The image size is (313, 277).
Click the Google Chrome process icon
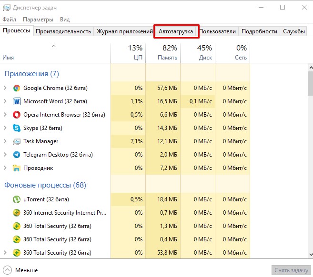tap(17, 88)
